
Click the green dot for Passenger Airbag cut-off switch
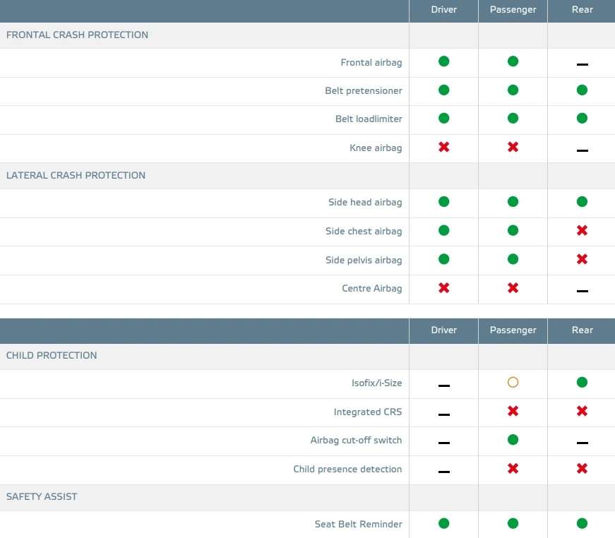(x=513, y=440)
